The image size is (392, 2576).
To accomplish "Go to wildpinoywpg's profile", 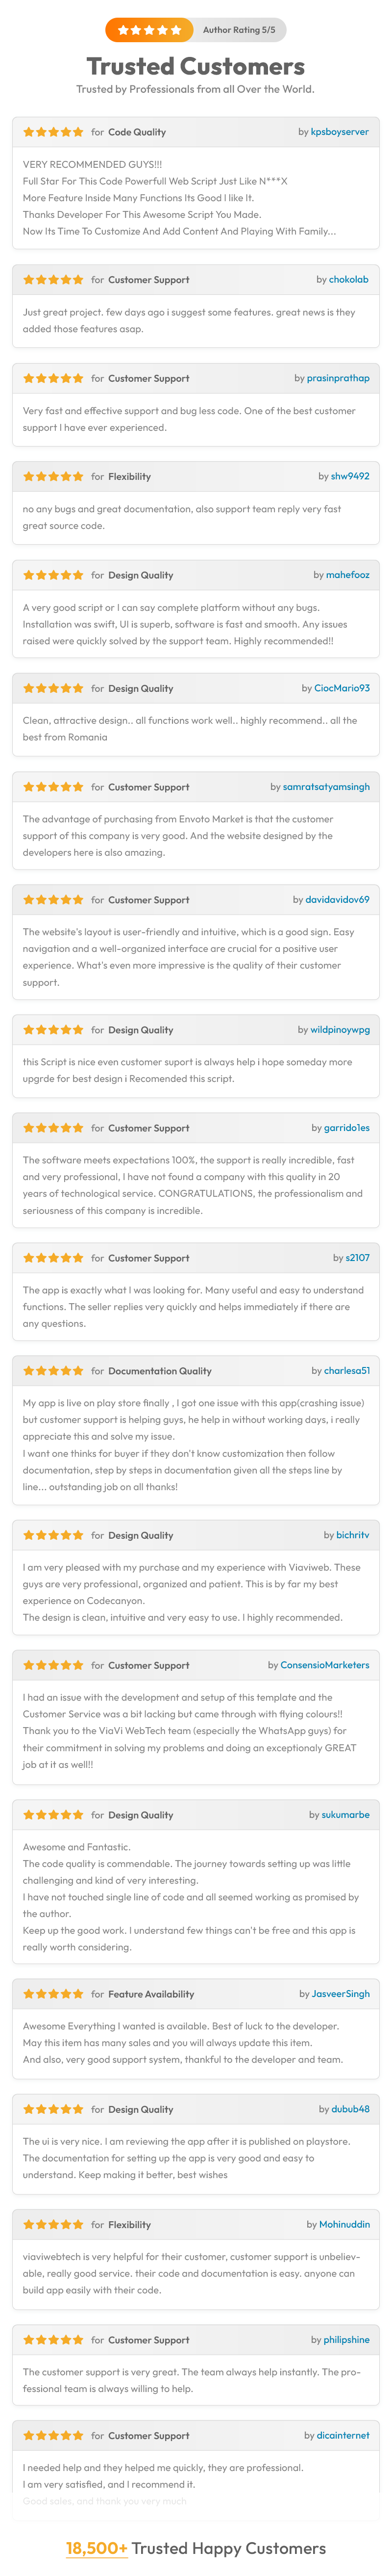I will pyautogui.click(x=339, y=1030).
